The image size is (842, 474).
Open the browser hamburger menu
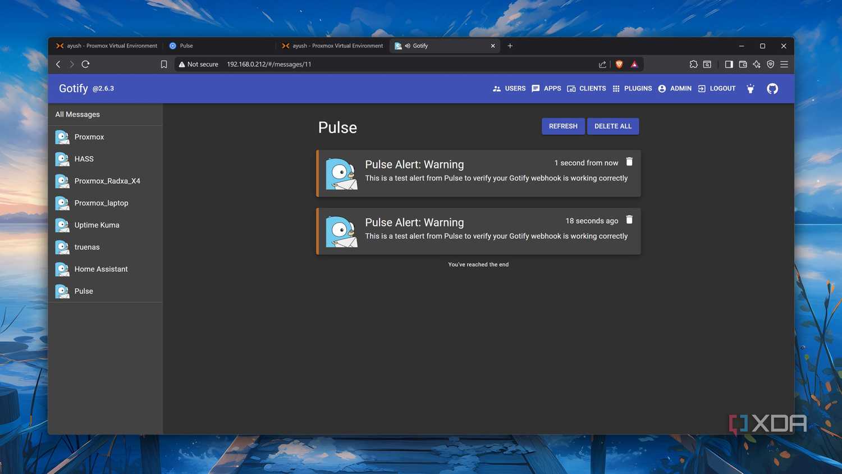tap(784, 65)
